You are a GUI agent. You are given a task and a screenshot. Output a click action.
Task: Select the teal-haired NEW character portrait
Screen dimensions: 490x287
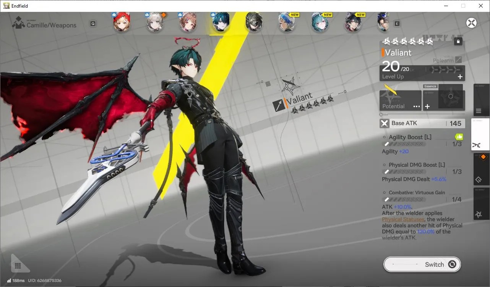coord(320,22)
